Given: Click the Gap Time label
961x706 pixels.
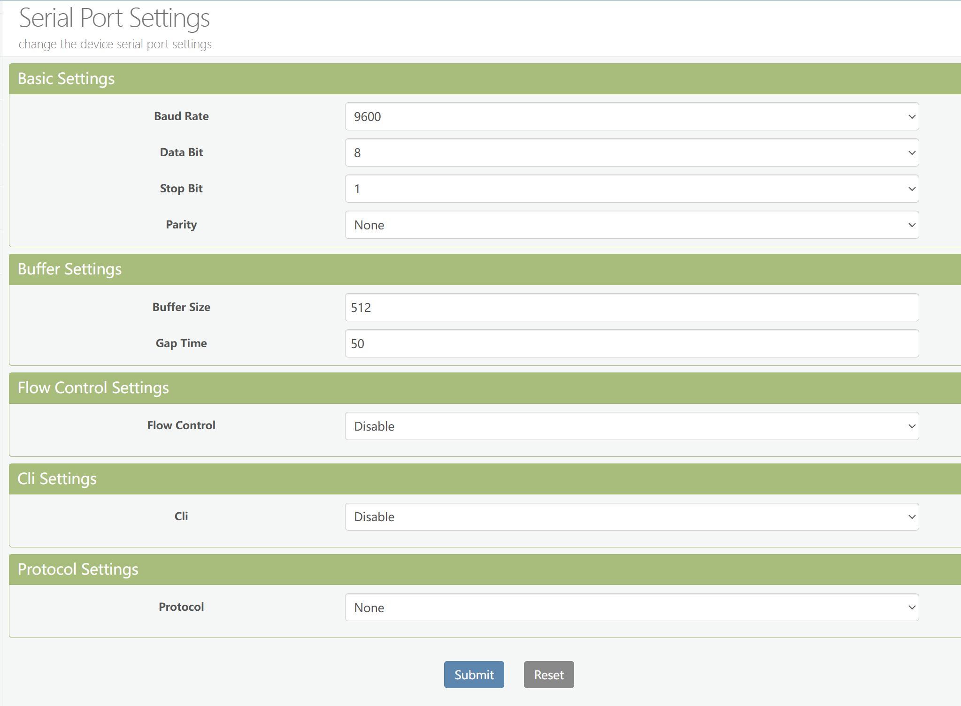Looking at the screenshot, I should coord(181,343).
